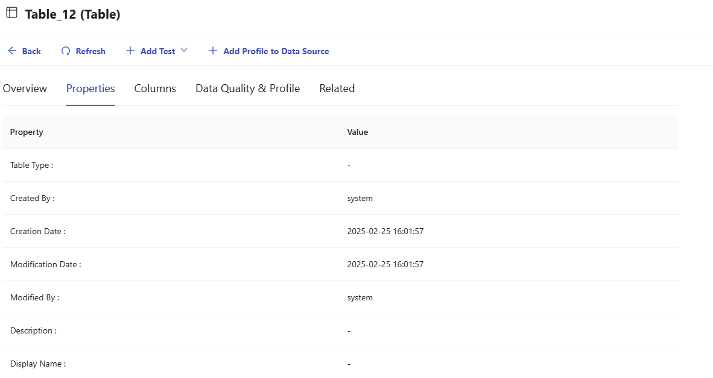Click the Refresh text label
This screenshot has width=713, height=378.
click(x=90, y=51)
